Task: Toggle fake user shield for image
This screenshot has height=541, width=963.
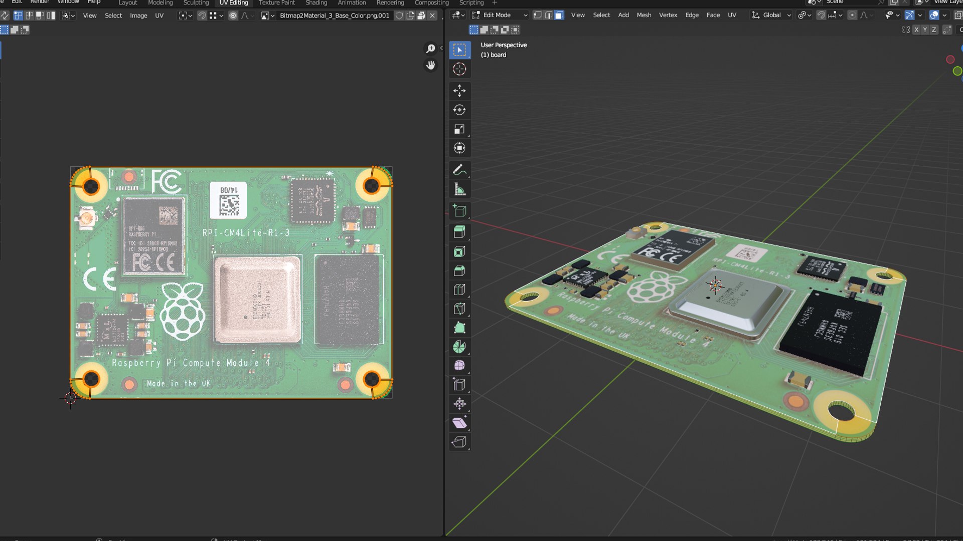Action: (399, 16)
